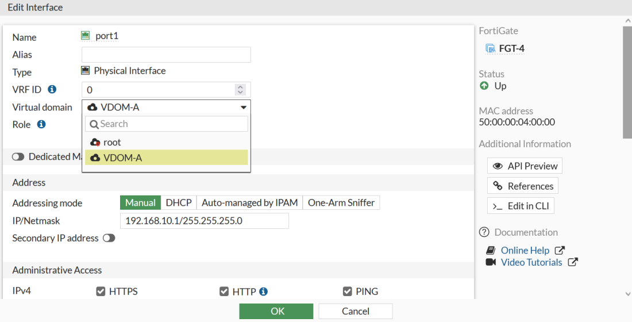Click the HTTP info icon

(263, 292)
